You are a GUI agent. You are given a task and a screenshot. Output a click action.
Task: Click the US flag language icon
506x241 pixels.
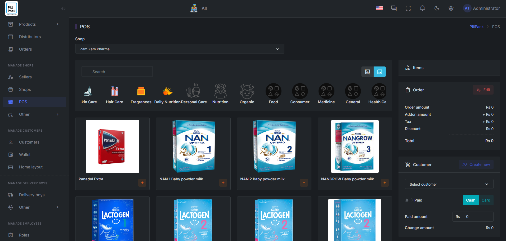click(x=379, y=8)
